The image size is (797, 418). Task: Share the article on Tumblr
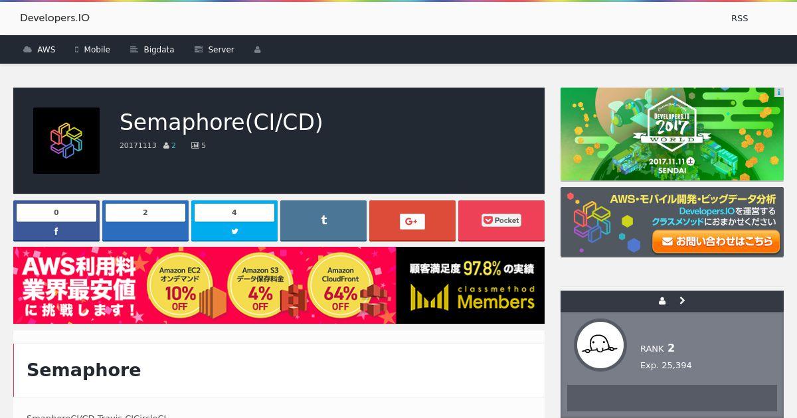[323, 221]
